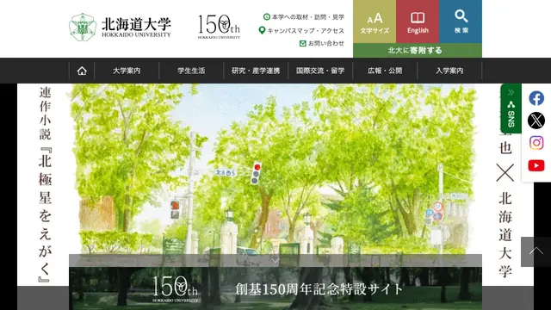
Task: Expand the 研究・産学連携 menu
Action: tap(256, 71)
